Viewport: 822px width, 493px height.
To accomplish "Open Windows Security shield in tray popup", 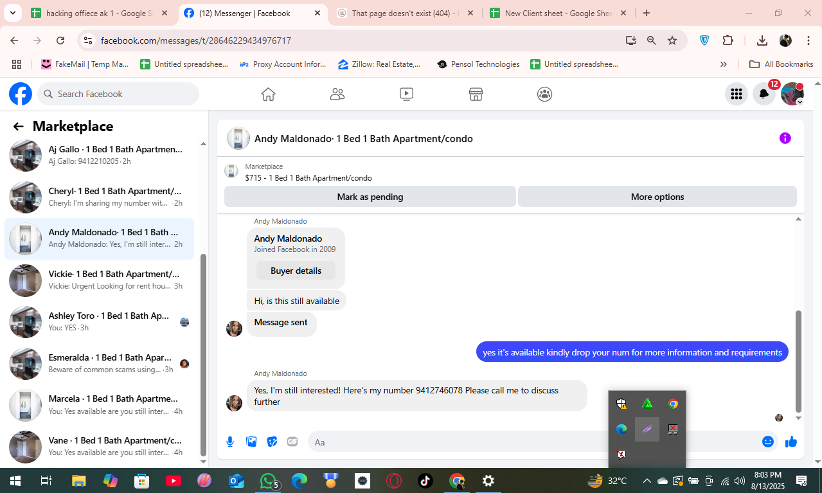I will tap(621, 404).
